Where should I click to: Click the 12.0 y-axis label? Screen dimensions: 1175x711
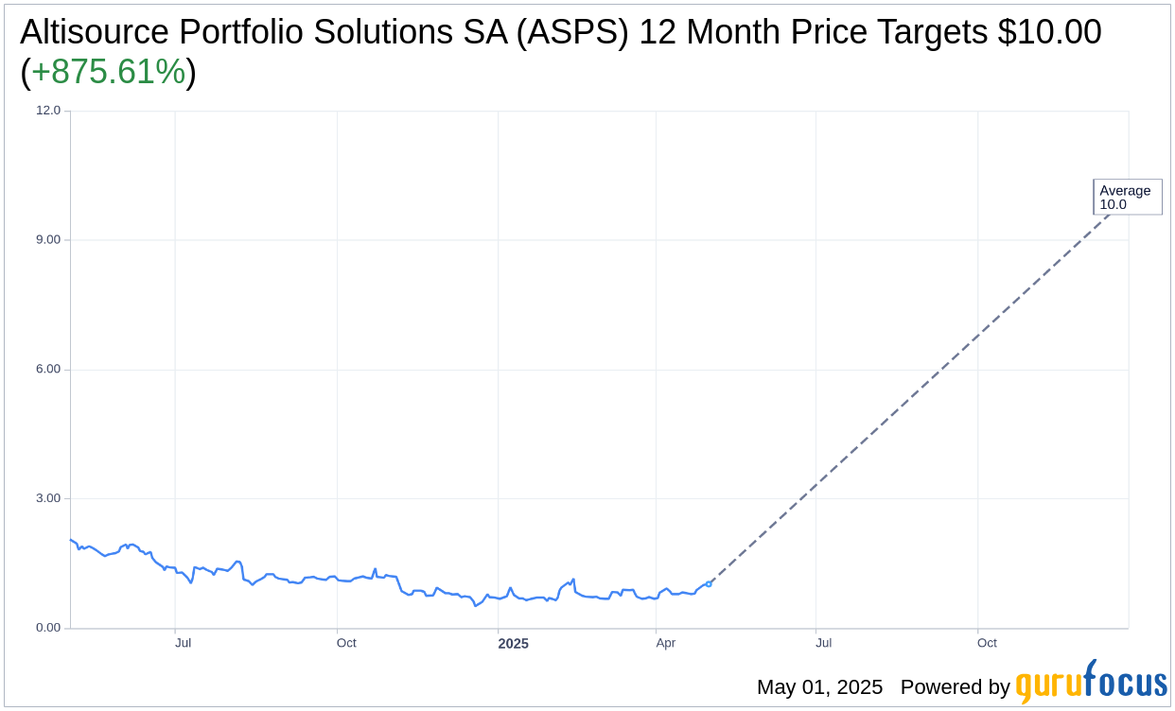coord(48,111)
